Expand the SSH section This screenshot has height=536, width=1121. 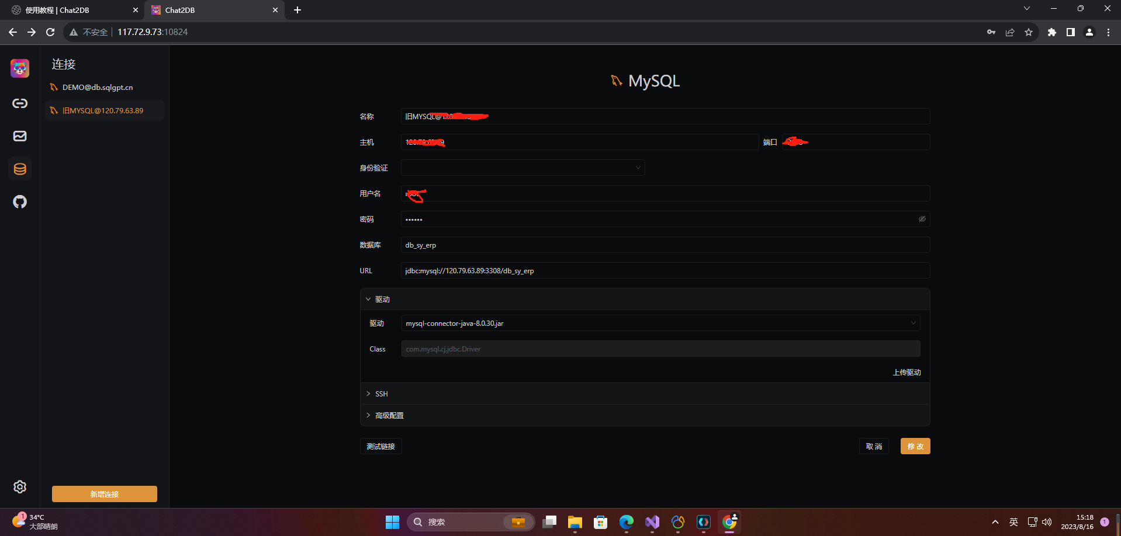[645, 394]
